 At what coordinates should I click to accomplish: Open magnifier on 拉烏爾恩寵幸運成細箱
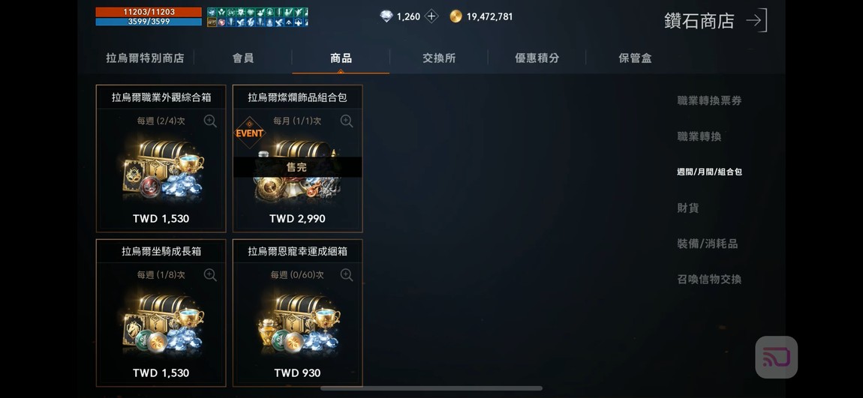click(346, 275)
